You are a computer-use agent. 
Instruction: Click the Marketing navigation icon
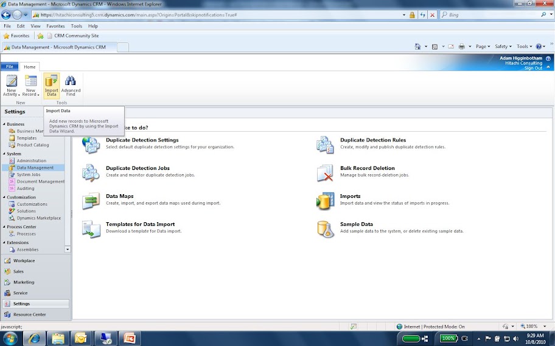point(7,282)
